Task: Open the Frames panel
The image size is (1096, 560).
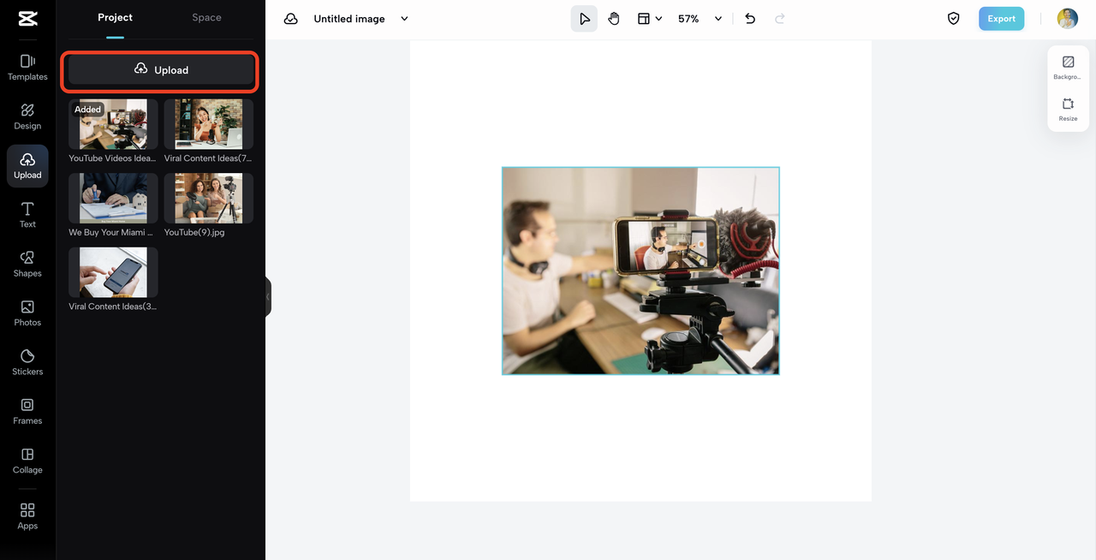Action: 27,411
